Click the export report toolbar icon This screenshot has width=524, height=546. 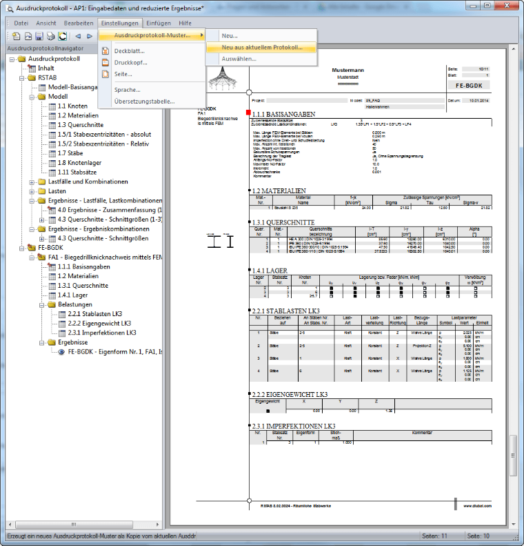pos(28,36)
